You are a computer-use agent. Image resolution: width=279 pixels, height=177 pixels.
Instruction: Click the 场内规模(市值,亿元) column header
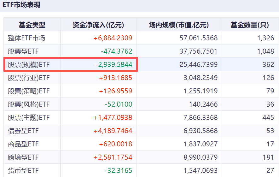(179, 25)
